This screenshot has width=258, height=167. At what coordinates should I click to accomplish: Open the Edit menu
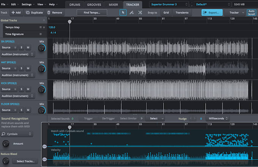[x=15, y=5]
